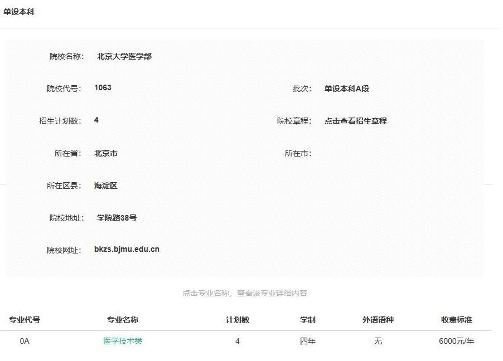503x361 pixels.
Task: Select the school website bkzs.bjmu.edu.cn text
Action: [x=127, y=250]
